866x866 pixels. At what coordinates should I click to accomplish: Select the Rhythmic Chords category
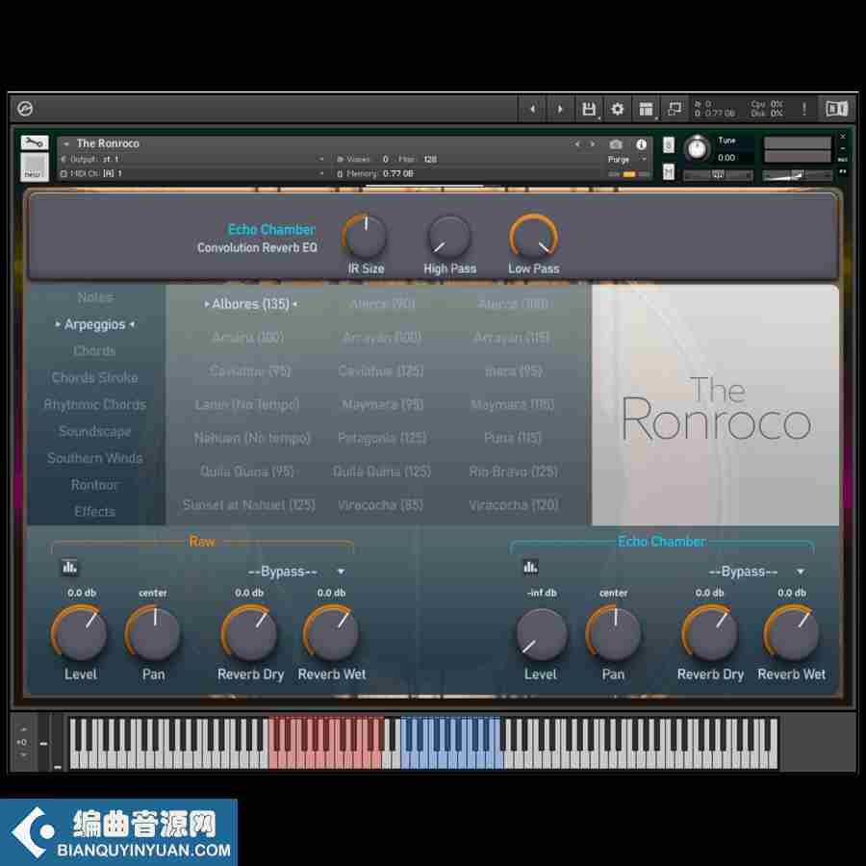pyautogui.click(x=95, y=405)
